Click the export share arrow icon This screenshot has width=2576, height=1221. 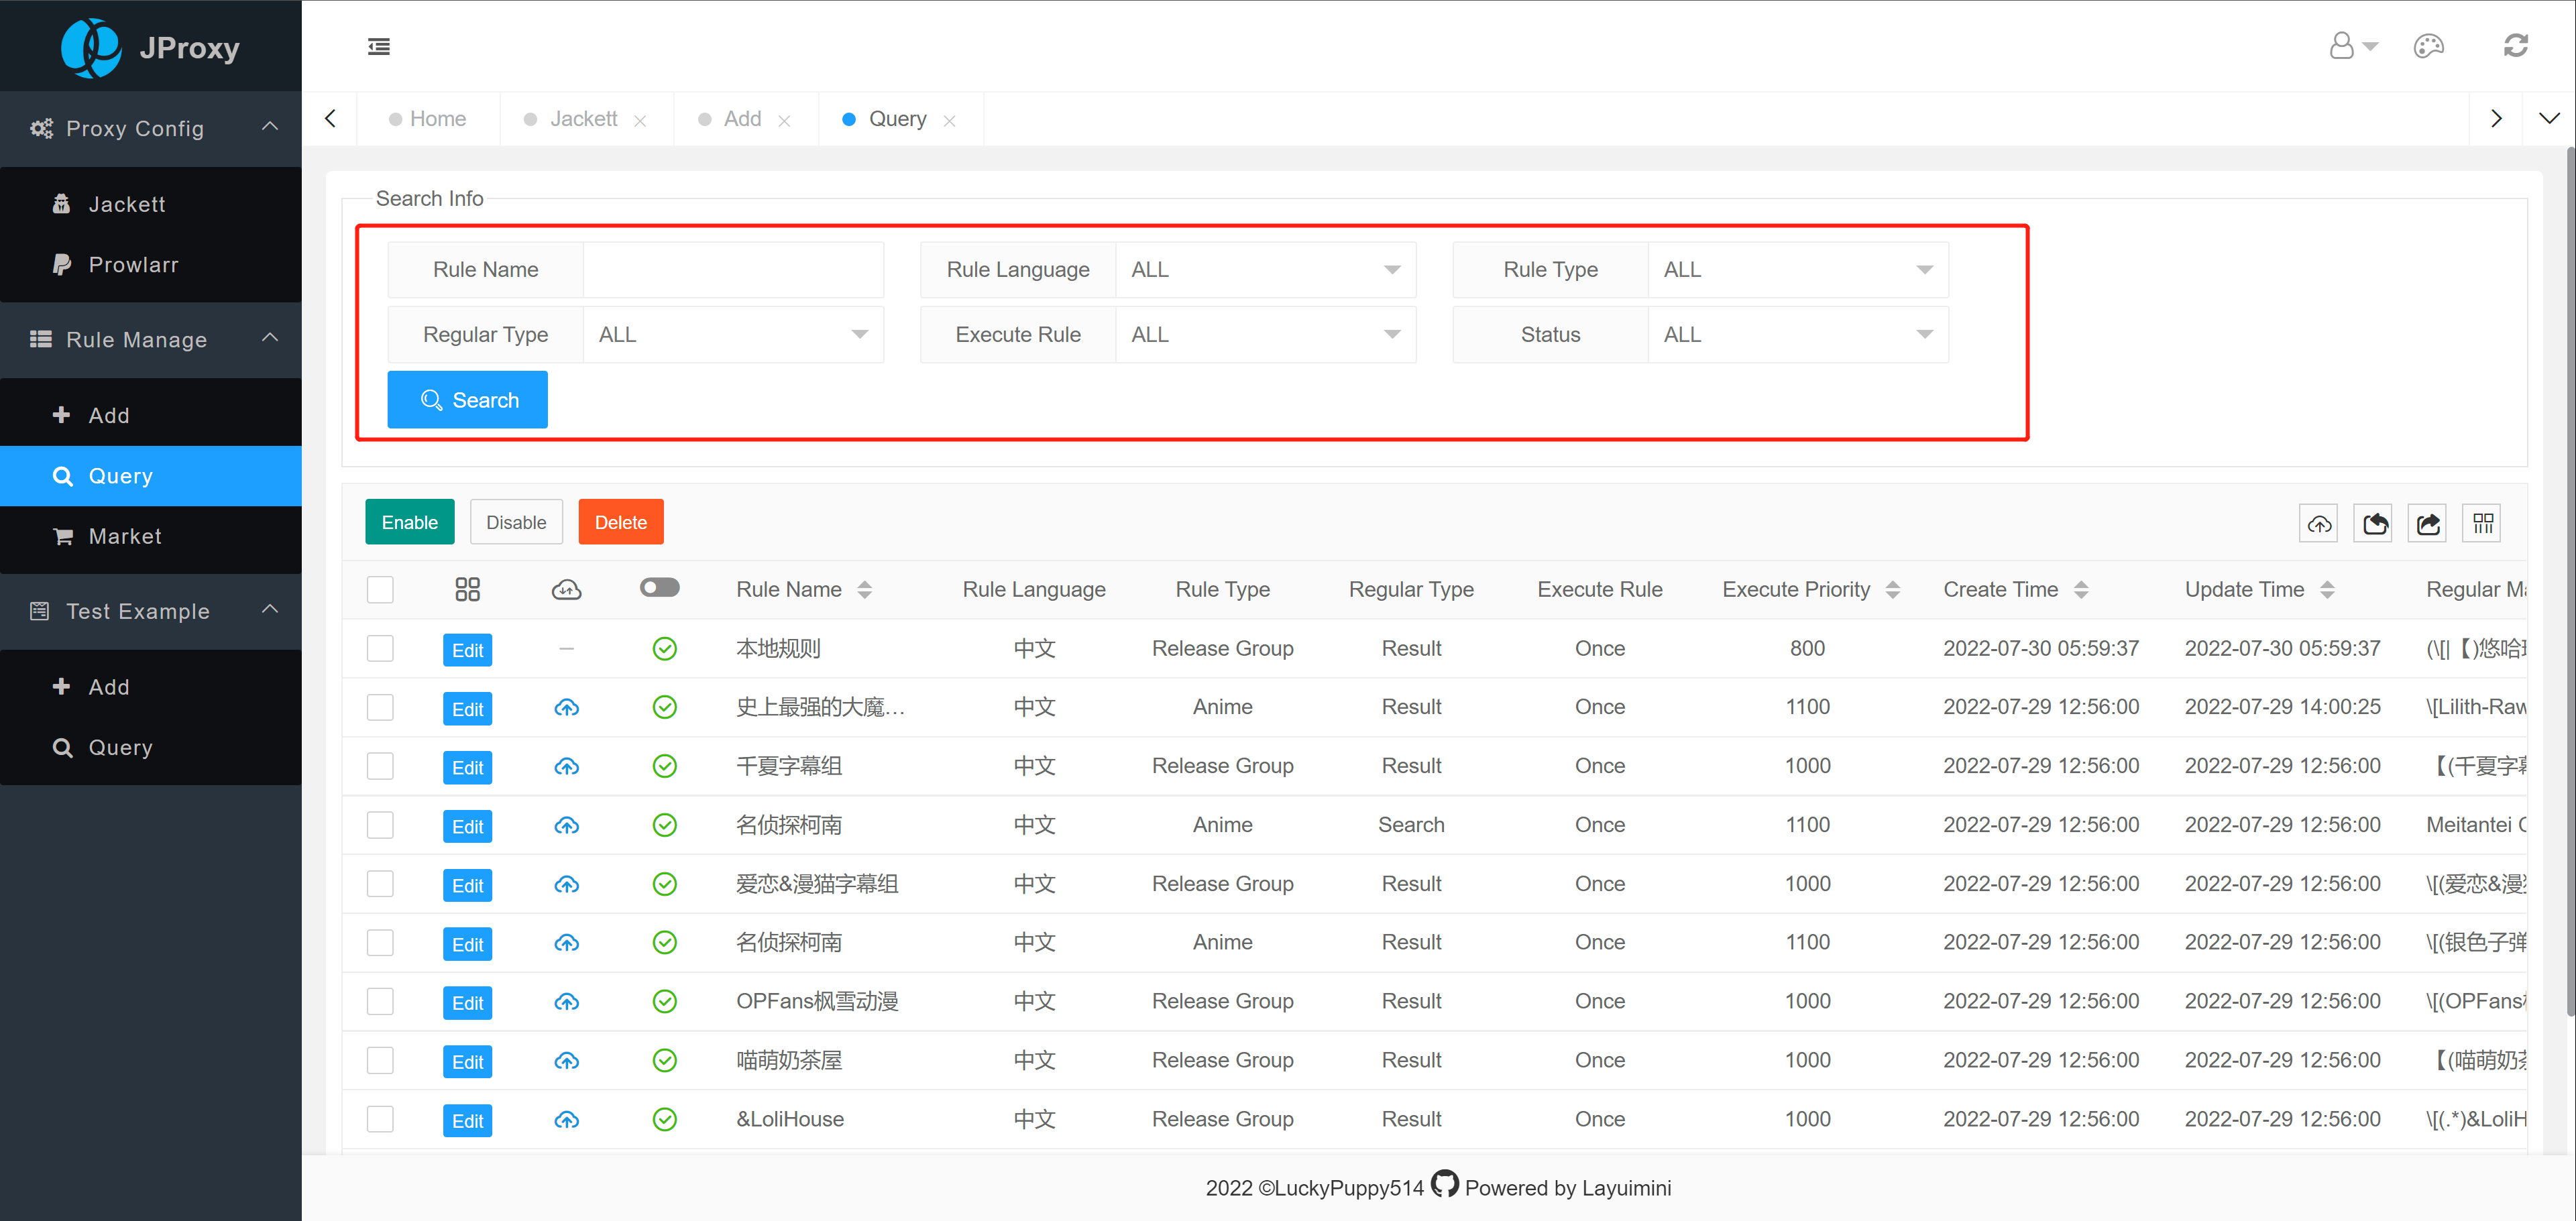2428,523
